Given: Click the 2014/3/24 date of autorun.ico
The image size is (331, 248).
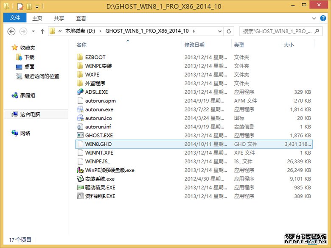Looking at the screenshot, I should click(x=205, y=118).
